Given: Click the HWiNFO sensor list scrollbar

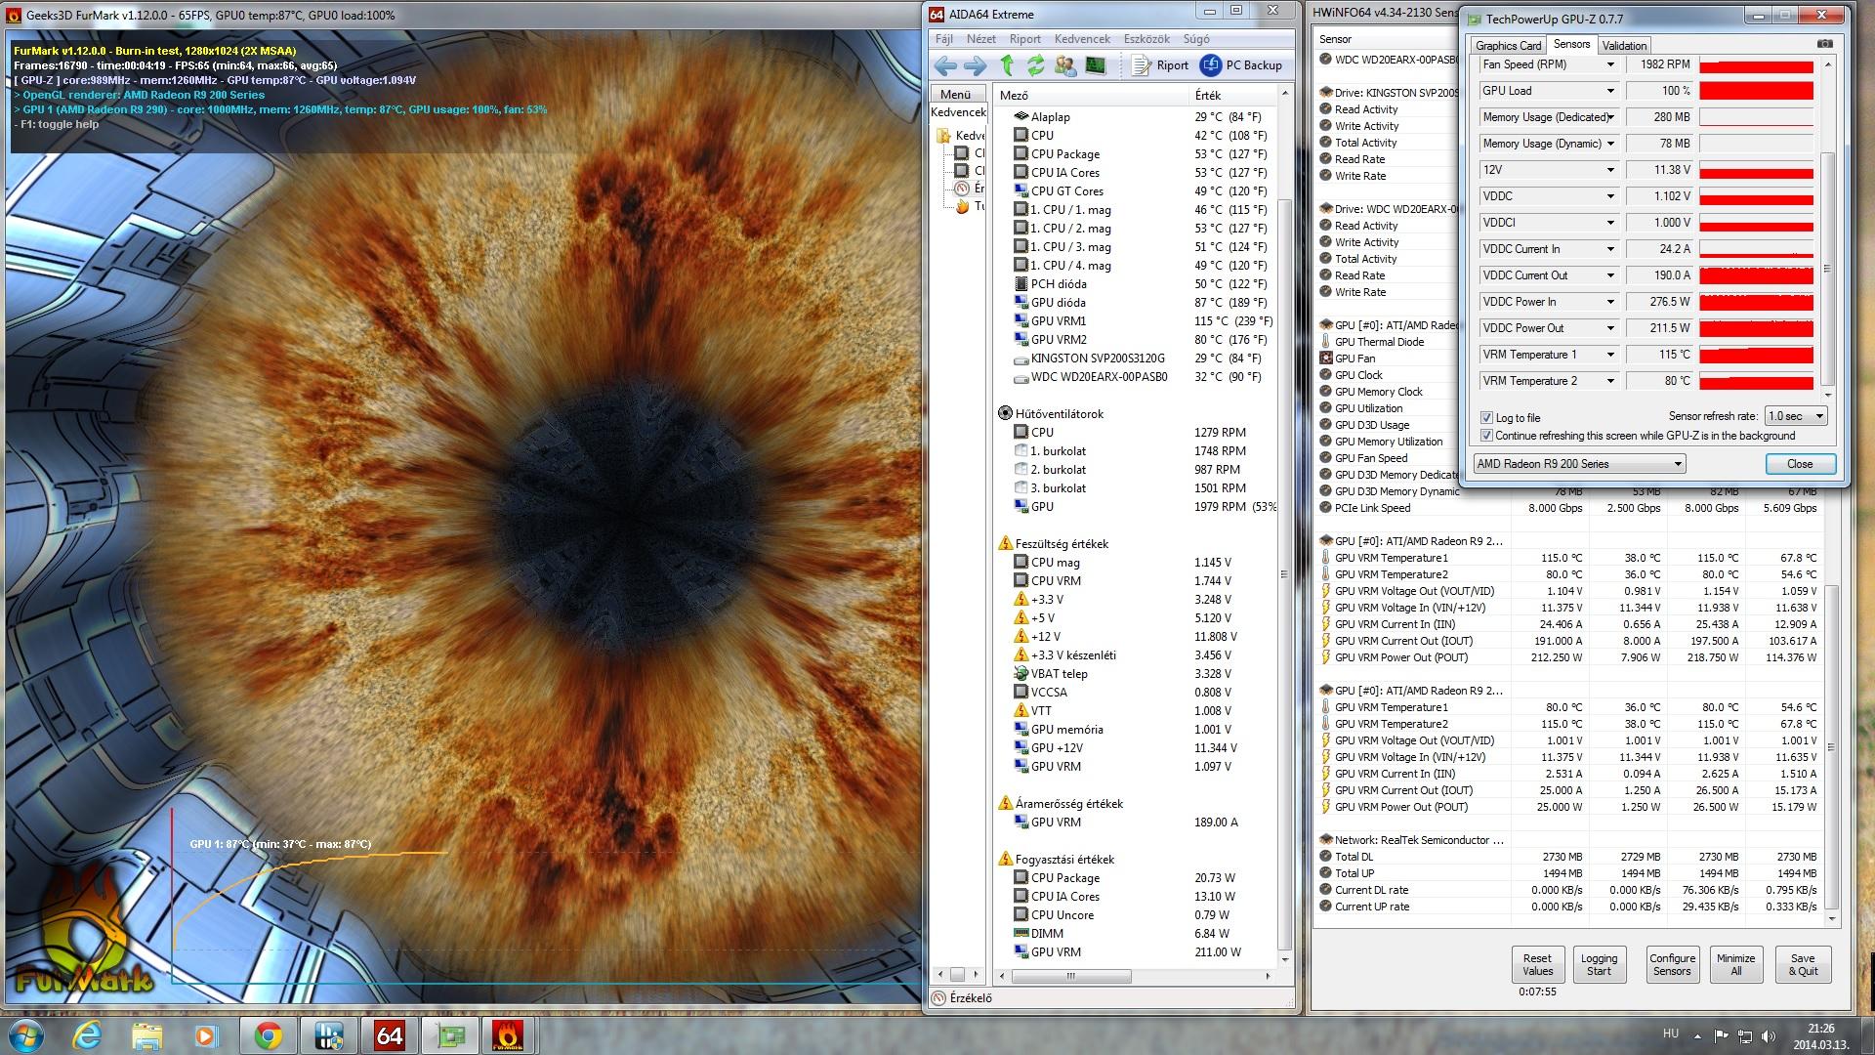Looking at the screenshot, I should [x=1831, y=747].
